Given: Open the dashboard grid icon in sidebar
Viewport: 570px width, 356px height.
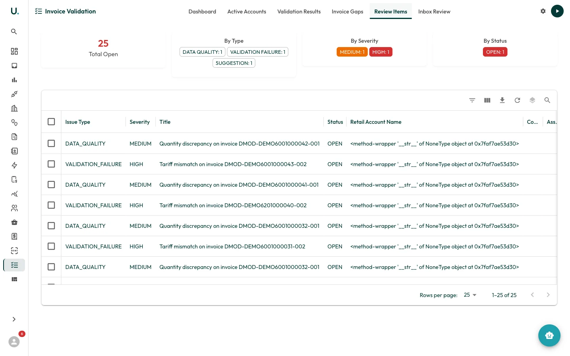Looking at the screenshot, I should (14, 51).
